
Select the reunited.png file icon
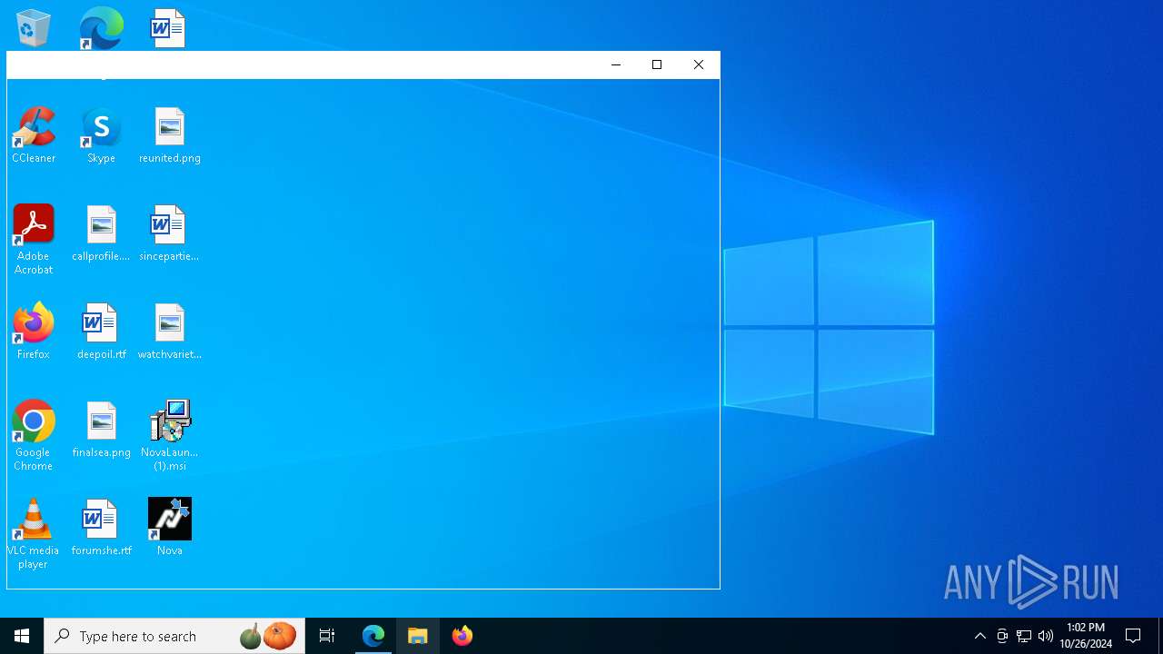[169, 134]
